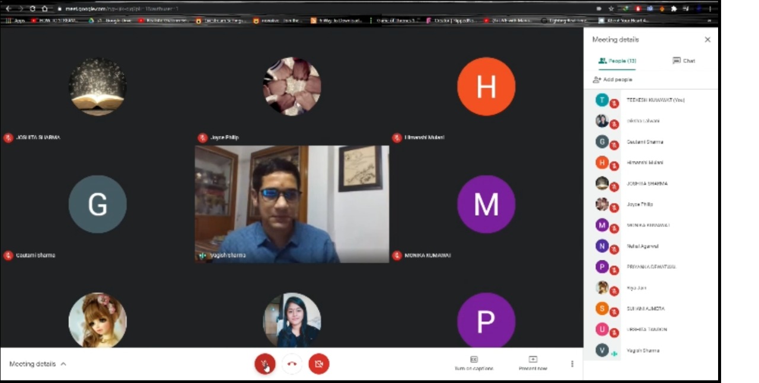Switch to the Chat tab
Screen dimensions: 759x383
click(683, 61)
